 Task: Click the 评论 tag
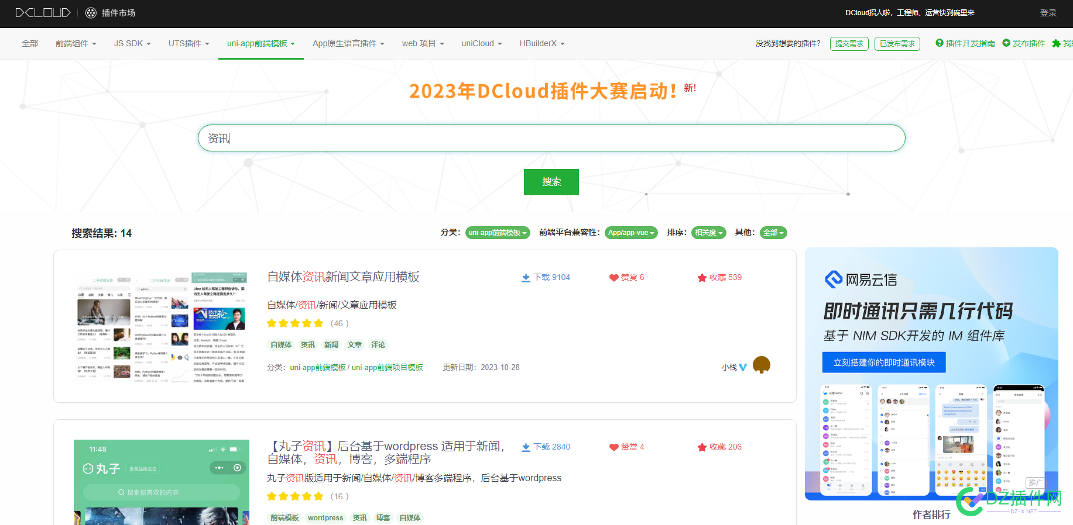point(378,345)
